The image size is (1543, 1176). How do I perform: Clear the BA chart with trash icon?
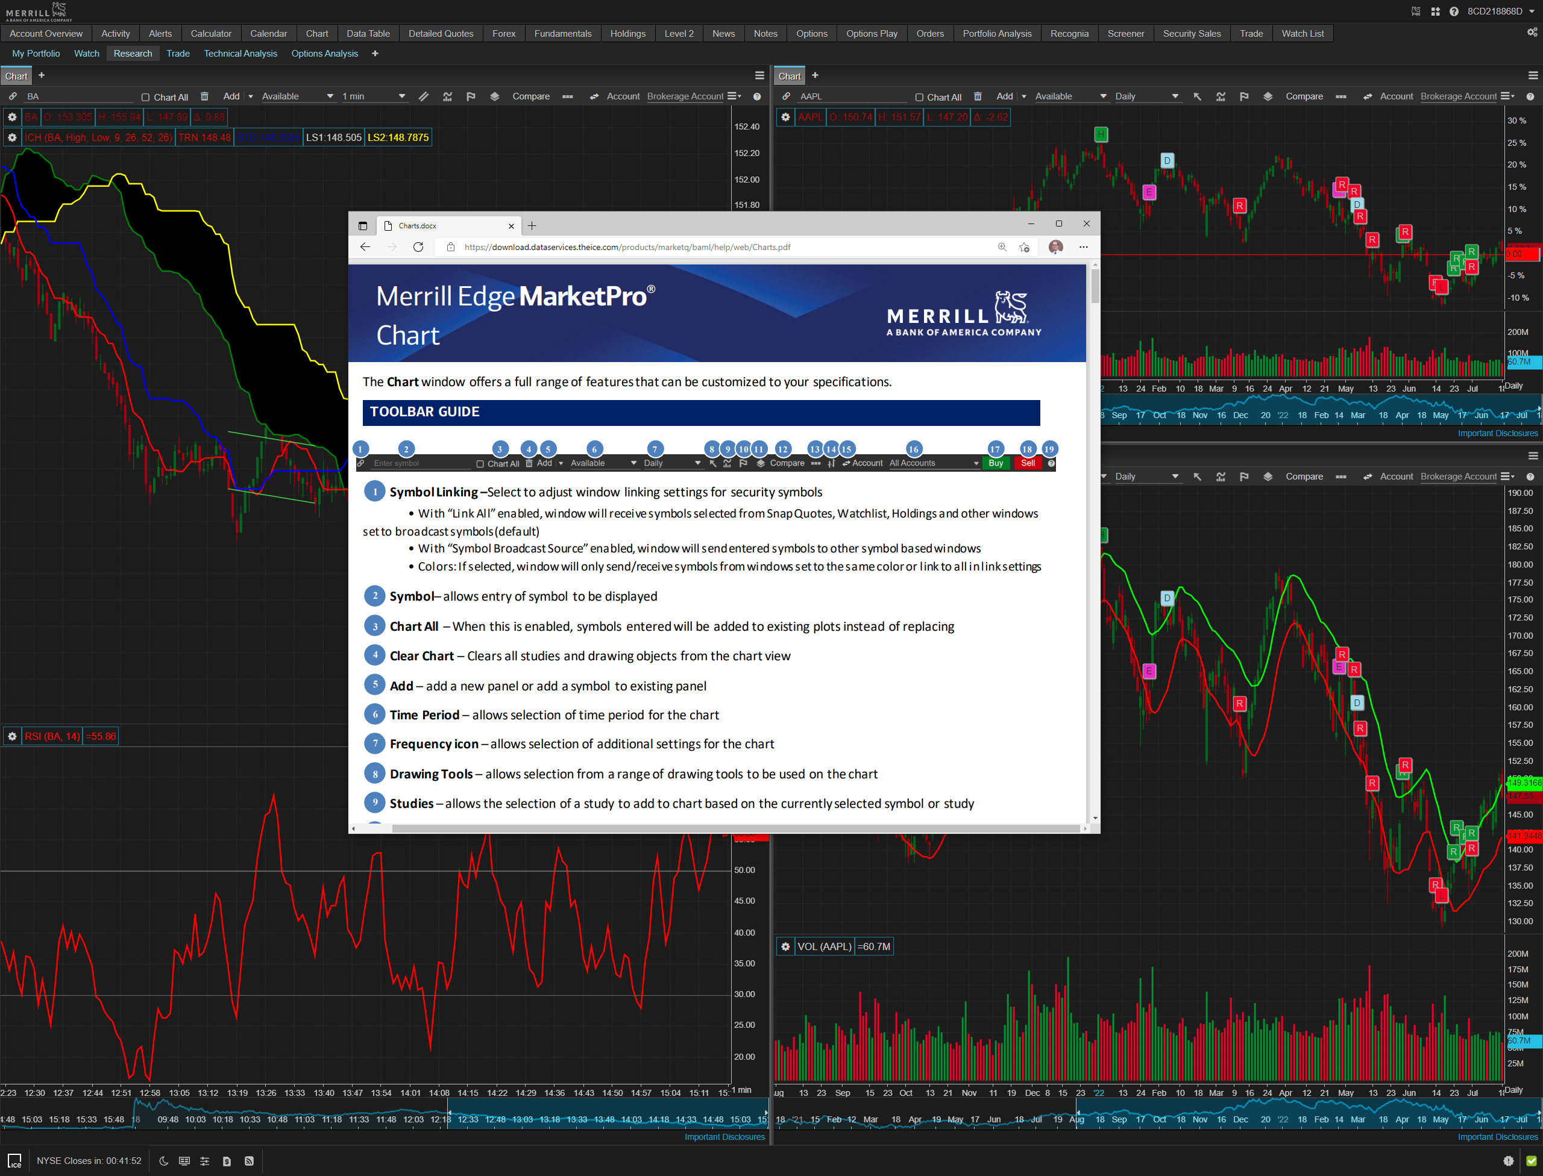point(204,96)
